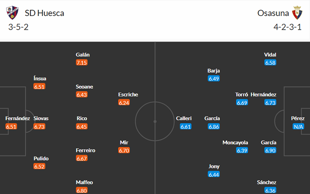Screen dimensions: 310x194
Task: Click the SD Huesca club crest
Action: (11, 13)
